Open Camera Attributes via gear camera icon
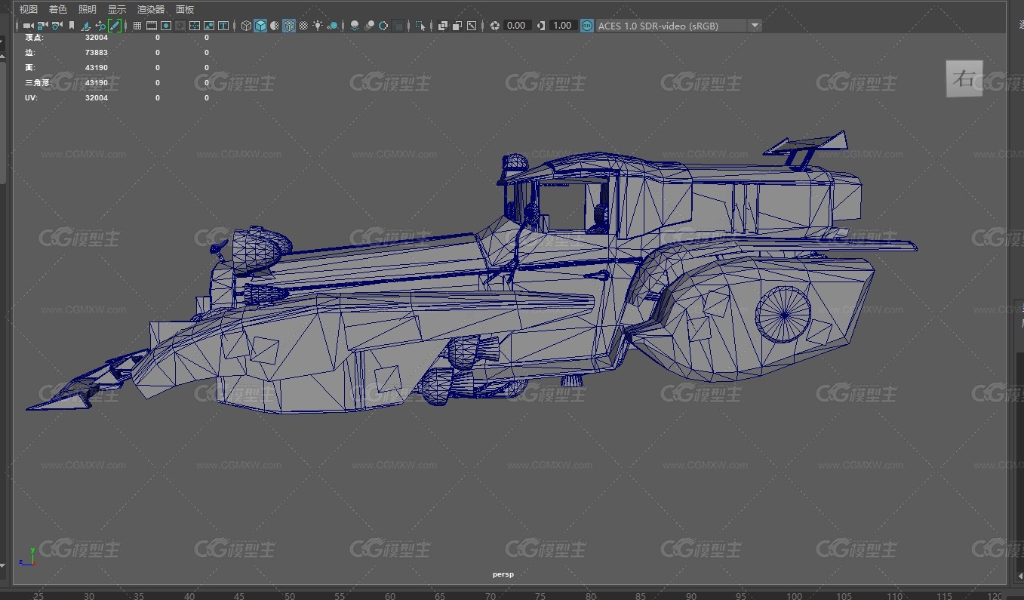This screenshot has height=600, width=1024. [x=57, y=26]
